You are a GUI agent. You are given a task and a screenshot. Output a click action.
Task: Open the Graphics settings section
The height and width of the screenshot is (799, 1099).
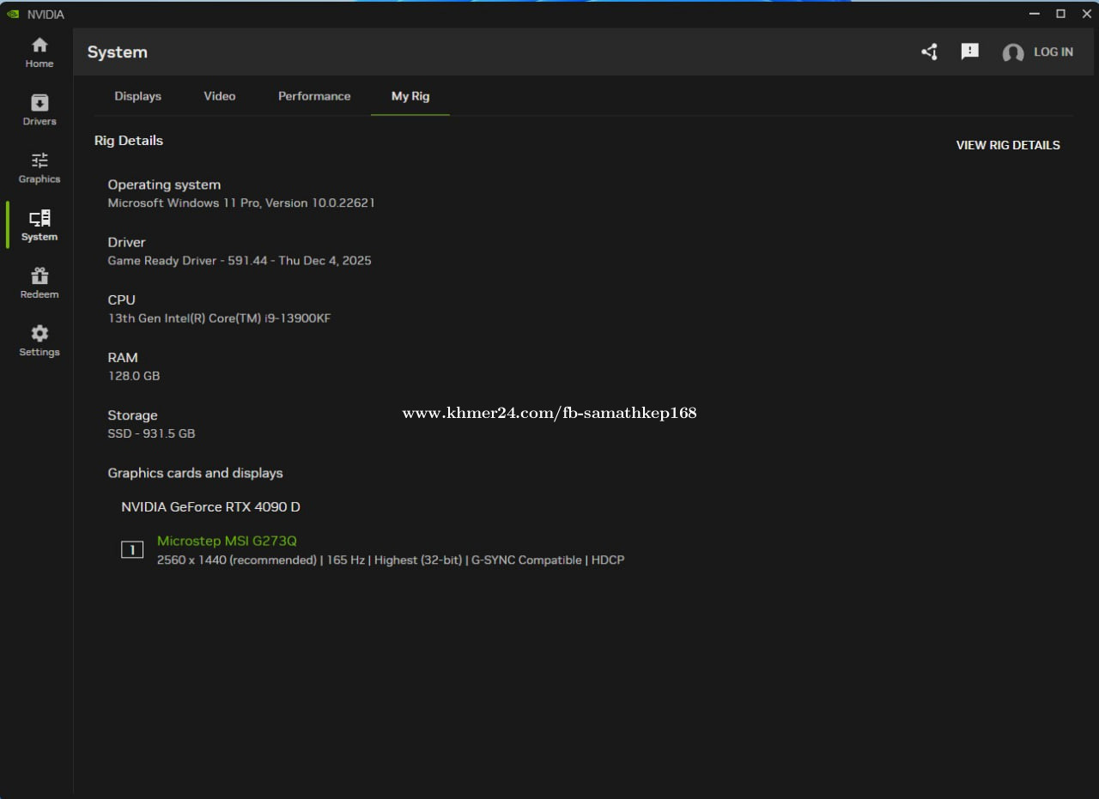click(39, 167)
